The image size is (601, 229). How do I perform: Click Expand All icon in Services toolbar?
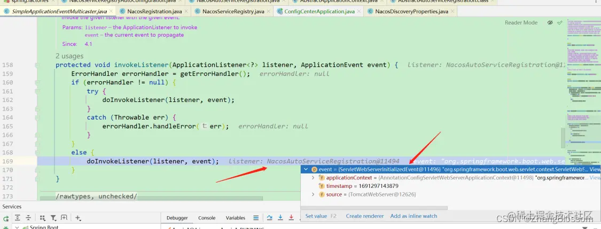18,218
